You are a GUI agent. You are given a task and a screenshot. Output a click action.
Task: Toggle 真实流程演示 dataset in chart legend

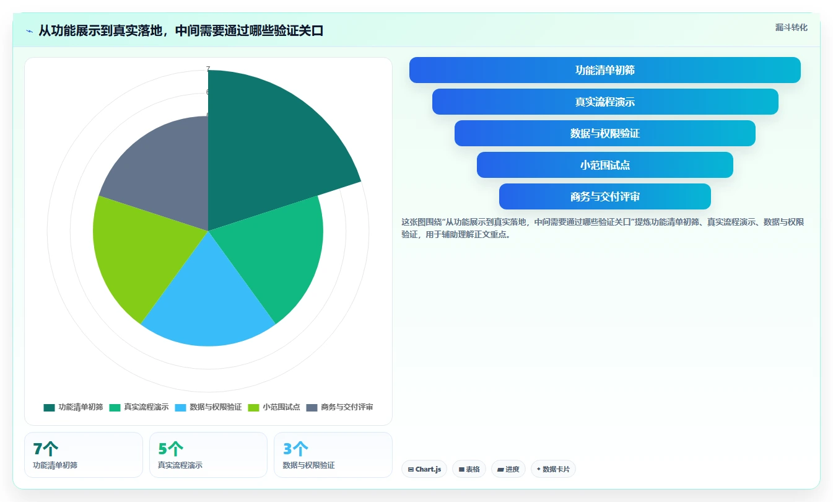click(x=139, y=407)
